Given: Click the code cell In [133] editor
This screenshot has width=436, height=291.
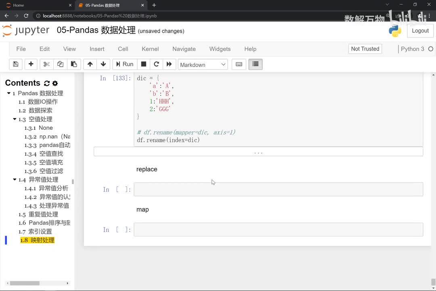Looking at the screenshot, I should click(x=278, y=109).
